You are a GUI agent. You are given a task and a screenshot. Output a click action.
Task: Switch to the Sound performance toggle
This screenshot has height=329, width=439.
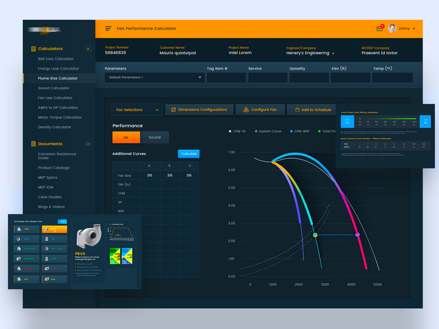[154, 137]
